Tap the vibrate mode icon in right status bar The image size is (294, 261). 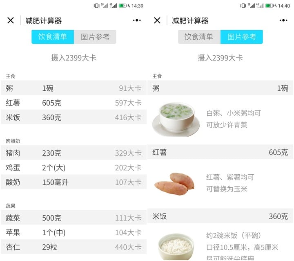point(243,6)
